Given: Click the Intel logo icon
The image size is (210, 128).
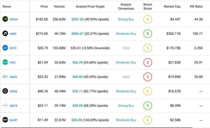Looking at the screenshot, I should (5, 48).
